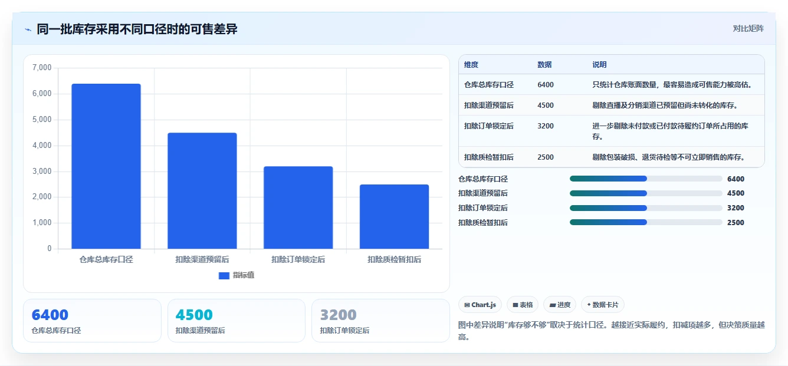Click the 数据卡片 star icon
788x366 pixels.
589,305
